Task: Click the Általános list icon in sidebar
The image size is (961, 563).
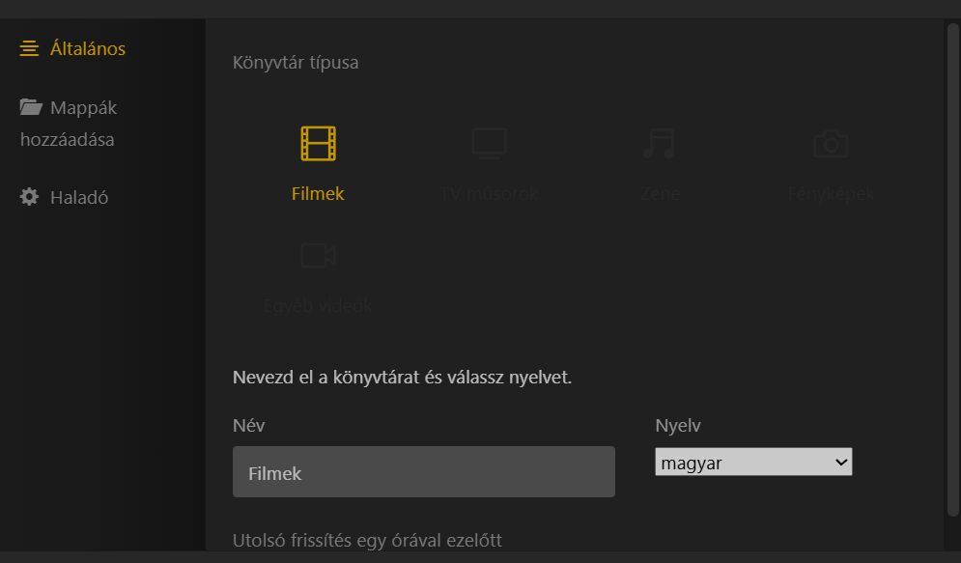Action: pos(29,48)
